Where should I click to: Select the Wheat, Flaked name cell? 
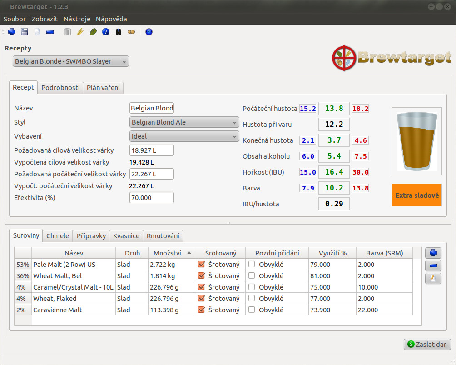coord(74,298)
